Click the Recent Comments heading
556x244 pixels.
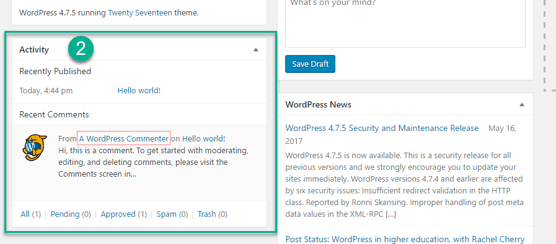54,114
